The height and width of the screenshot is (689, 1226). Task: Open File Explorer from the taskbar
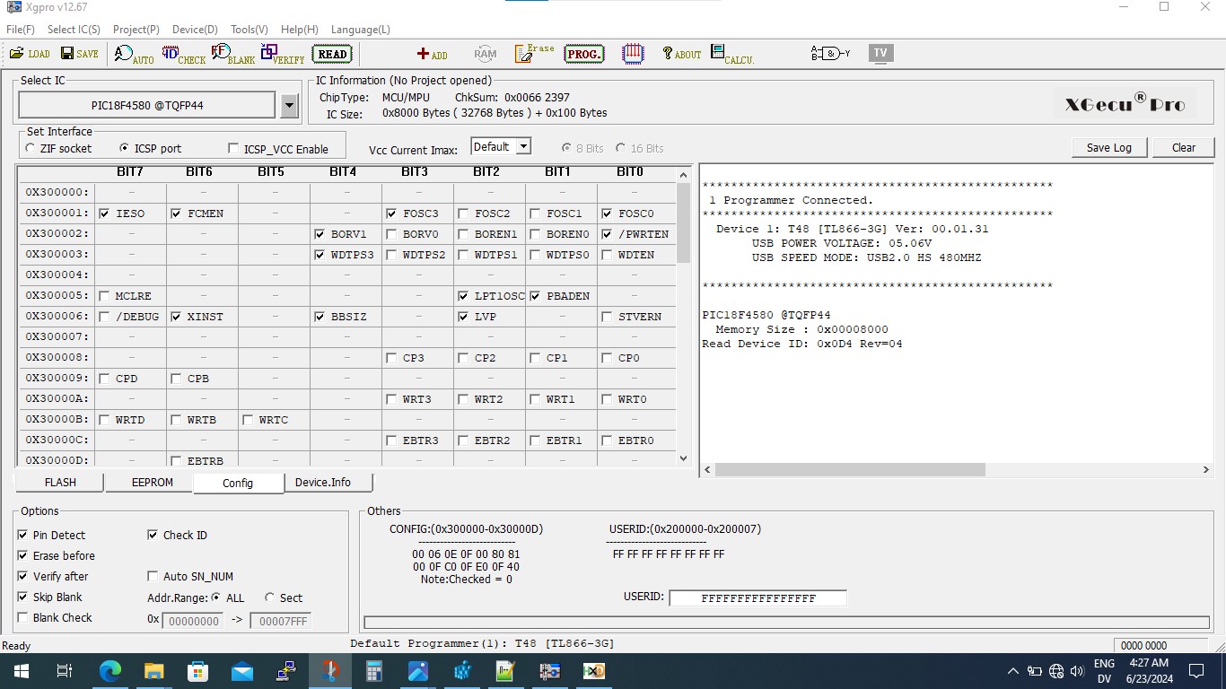click(x=153, y=671)
